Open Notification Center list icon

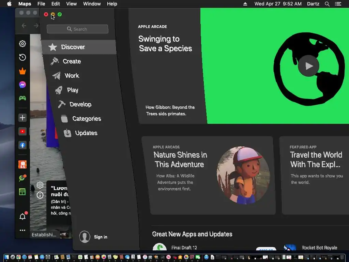coord(338,4)
